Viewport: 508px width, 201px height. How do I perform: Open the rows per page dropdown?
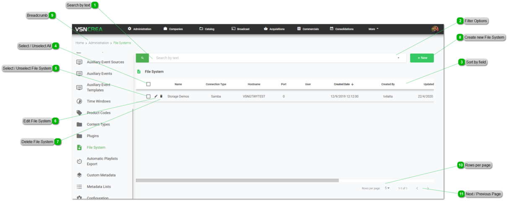point(387,188)
